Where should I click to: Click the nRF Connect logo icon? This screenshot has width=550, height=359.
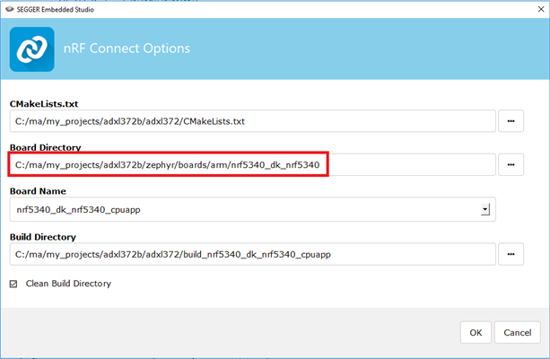tap(32, 49)
